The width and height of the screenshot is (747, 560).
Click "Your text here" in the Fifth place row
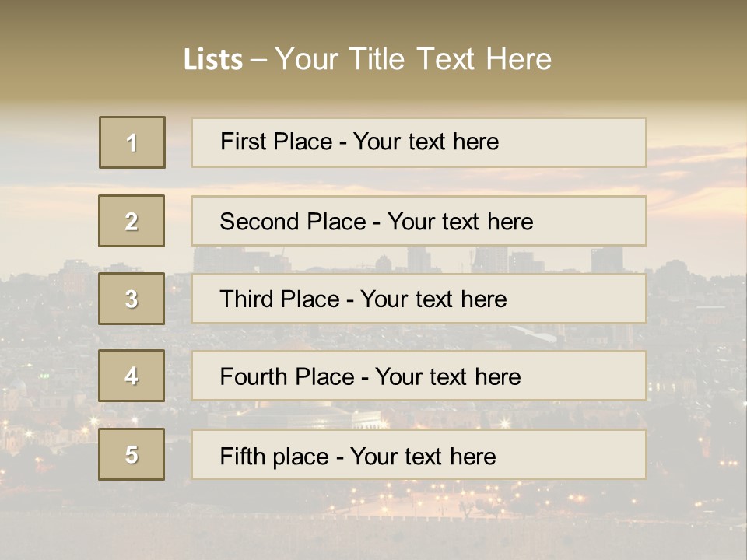coord(423,456)
